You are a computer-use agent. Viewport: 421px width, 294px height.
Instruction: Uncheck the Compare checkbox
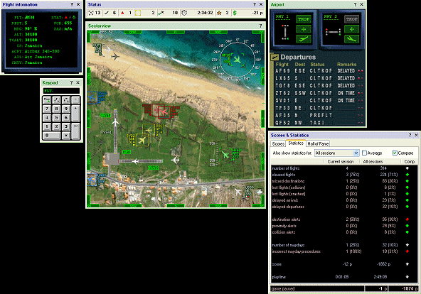(395, 153)
